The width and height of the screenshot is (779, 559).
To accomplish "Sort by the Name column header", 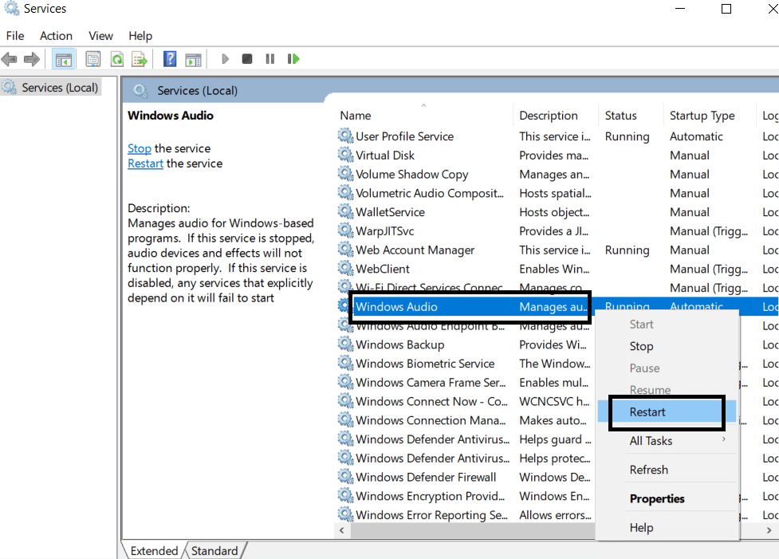I will tap(423, 116).
